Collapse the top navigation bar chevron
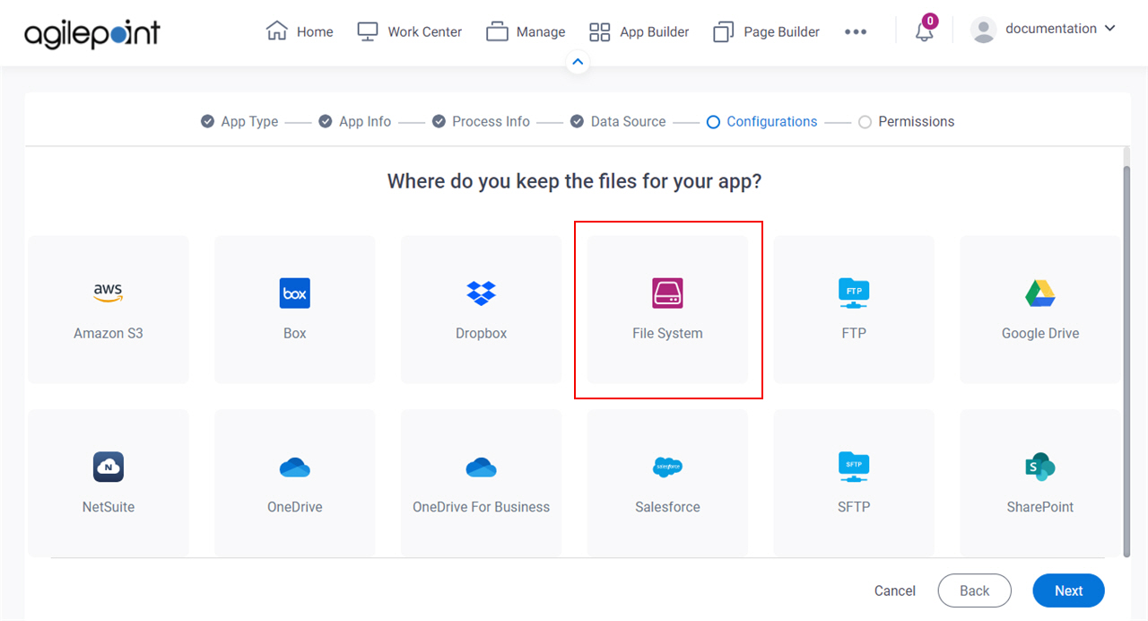The height and width of the screenshot is (621, 1148). click(x=578, y=62)
